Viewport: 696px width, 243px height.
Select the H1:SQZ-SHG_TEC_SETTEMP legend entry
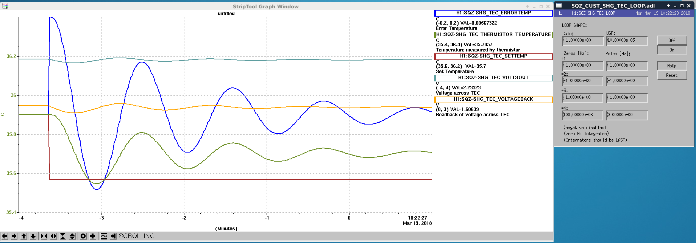coord(493,56)
